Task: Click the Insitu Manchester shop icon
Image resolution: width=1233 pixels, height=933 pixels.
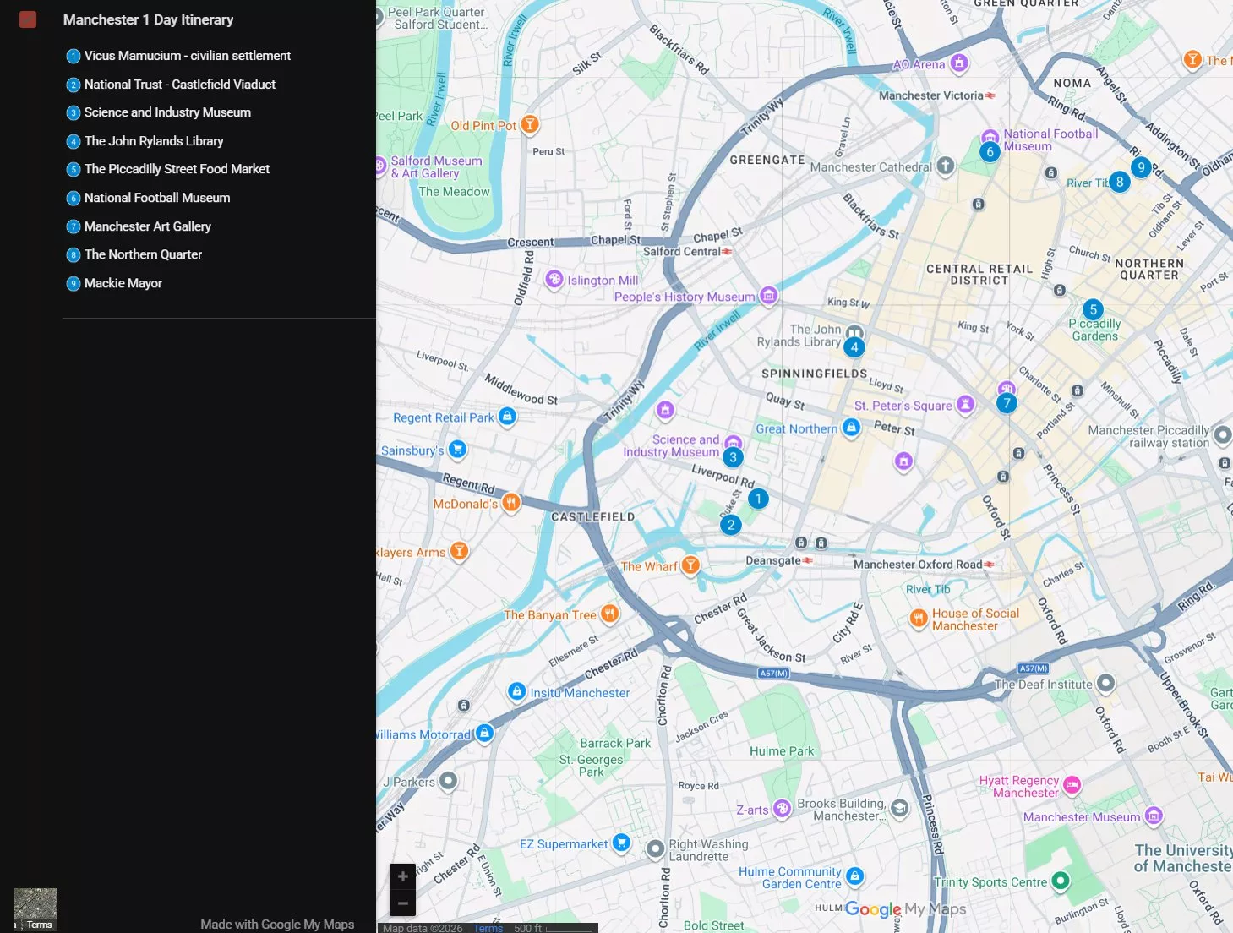Action: point(516,691)
